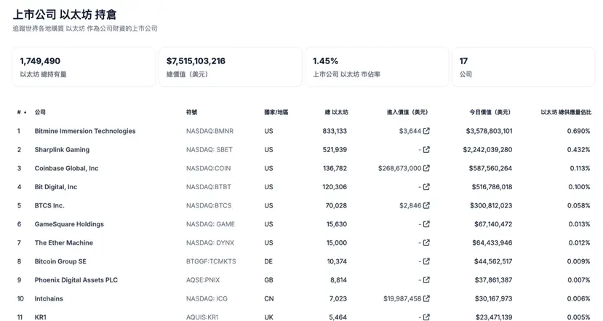Click entry value $2,846
Image resolution: width=603 pixels, height=321 pixels.
(410, 205)
